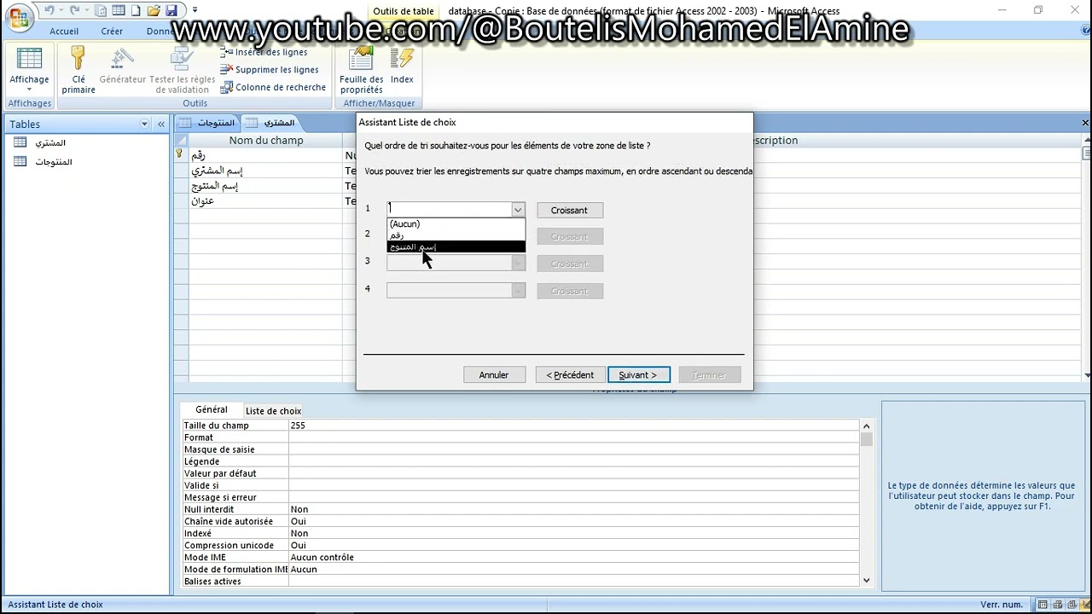The image size is (1092, 614).
Task: Click the Annuler button
Action: pos(494,374)
